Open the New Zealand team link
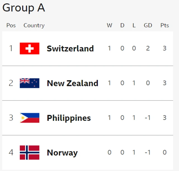Image resolution: width=179 pixels, height=171 pixels. 73,83
